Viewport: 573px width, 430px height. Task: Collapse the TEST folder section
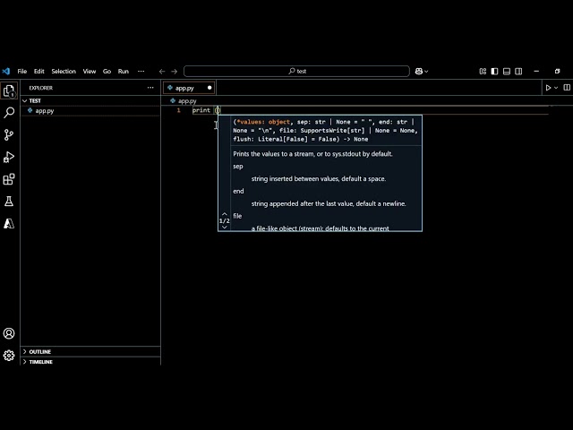pos(90,100)
